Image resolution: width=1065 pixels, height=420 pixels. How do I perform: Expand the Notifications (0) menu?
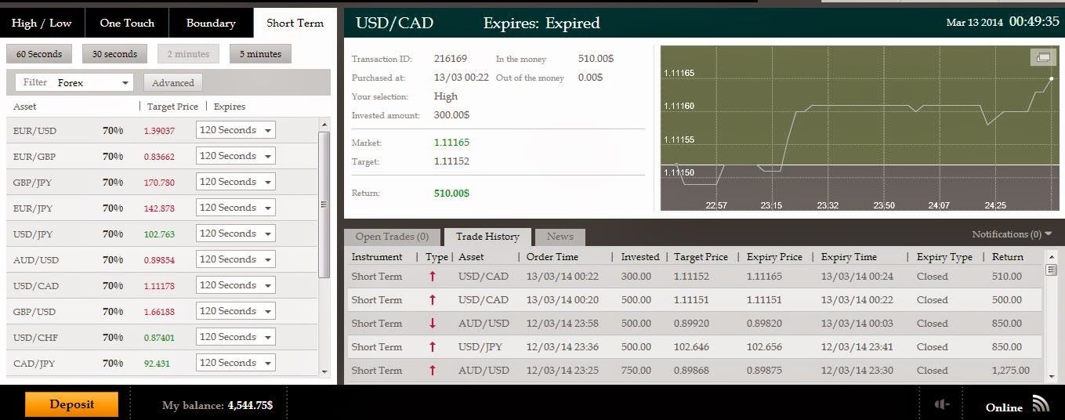pyautogui.click(x=1012, y=234)
